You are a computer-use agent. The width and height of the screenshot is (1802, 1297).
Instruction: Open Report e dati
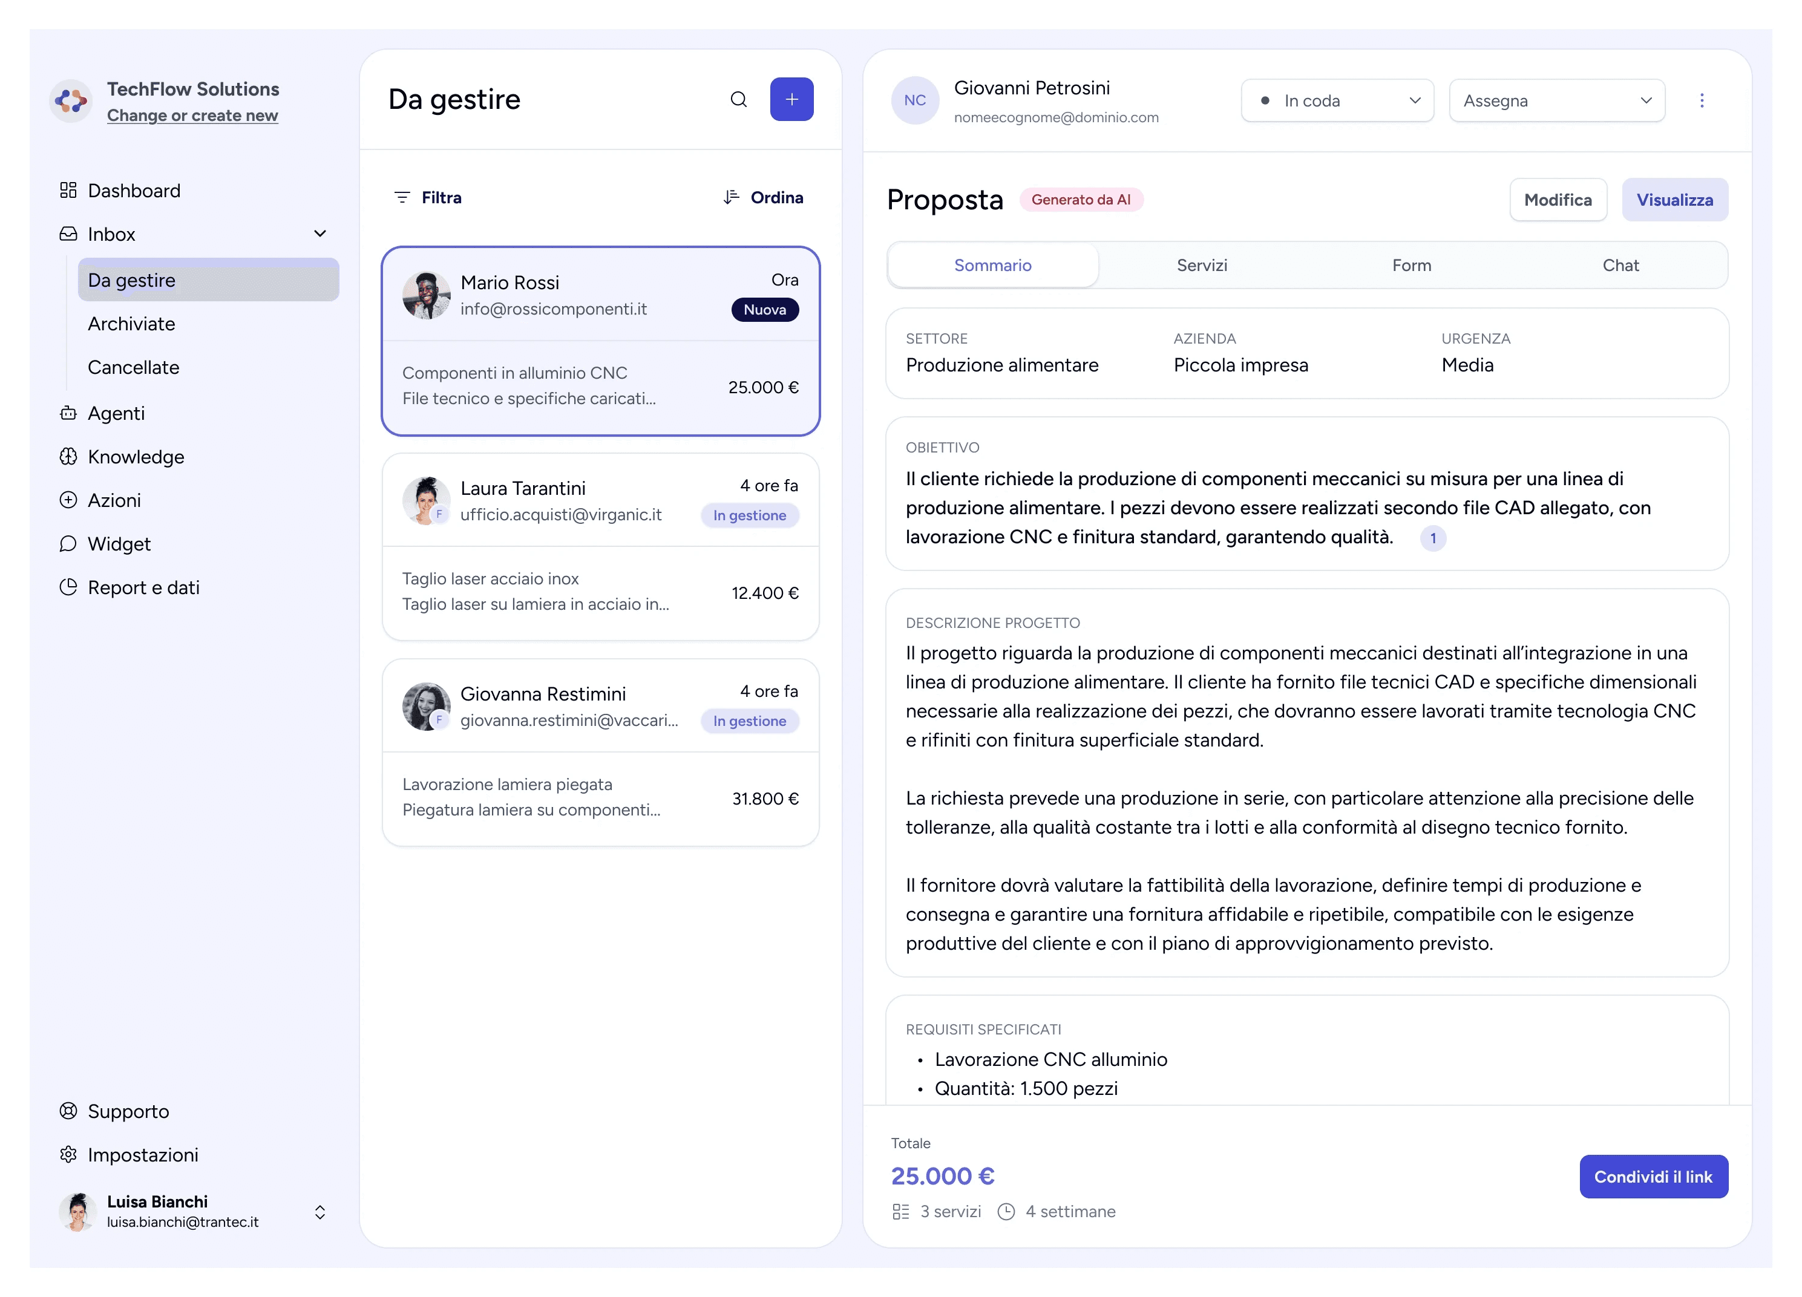pyautogui.click(x=143, y=588)
